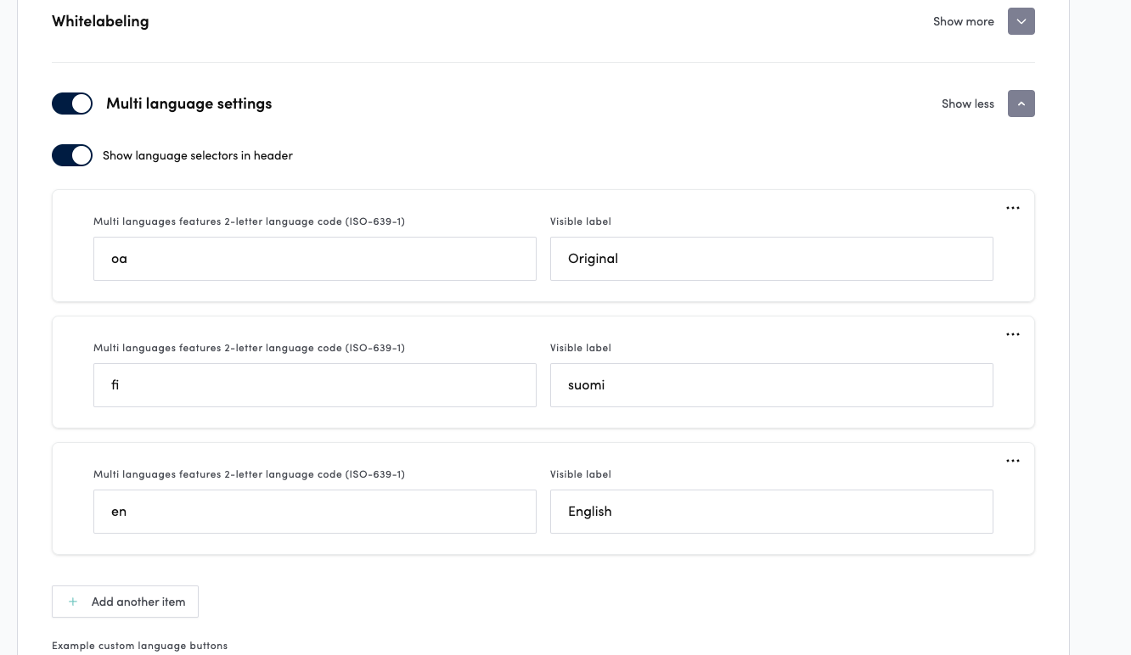
Task: Edit the Visible label field containing English
Action: pyautogui.click(x=771, y=512)
